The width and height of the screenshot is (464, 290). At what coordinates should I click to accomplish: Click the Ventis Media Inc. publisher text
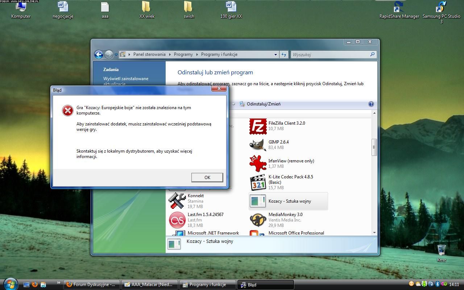click(285, 220)
